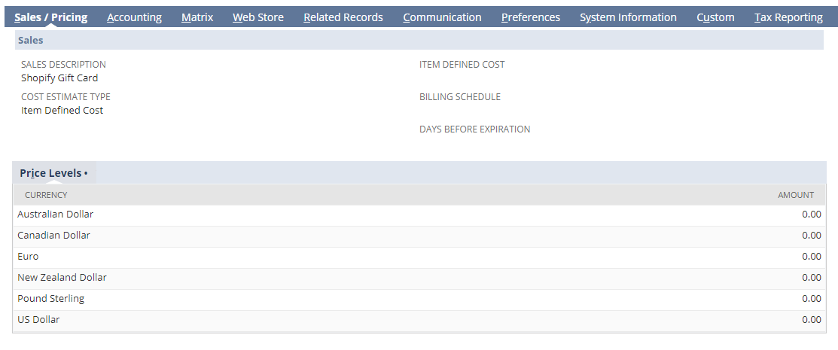
Task: Select the Price Levels subtab
Action: [53, 173]
